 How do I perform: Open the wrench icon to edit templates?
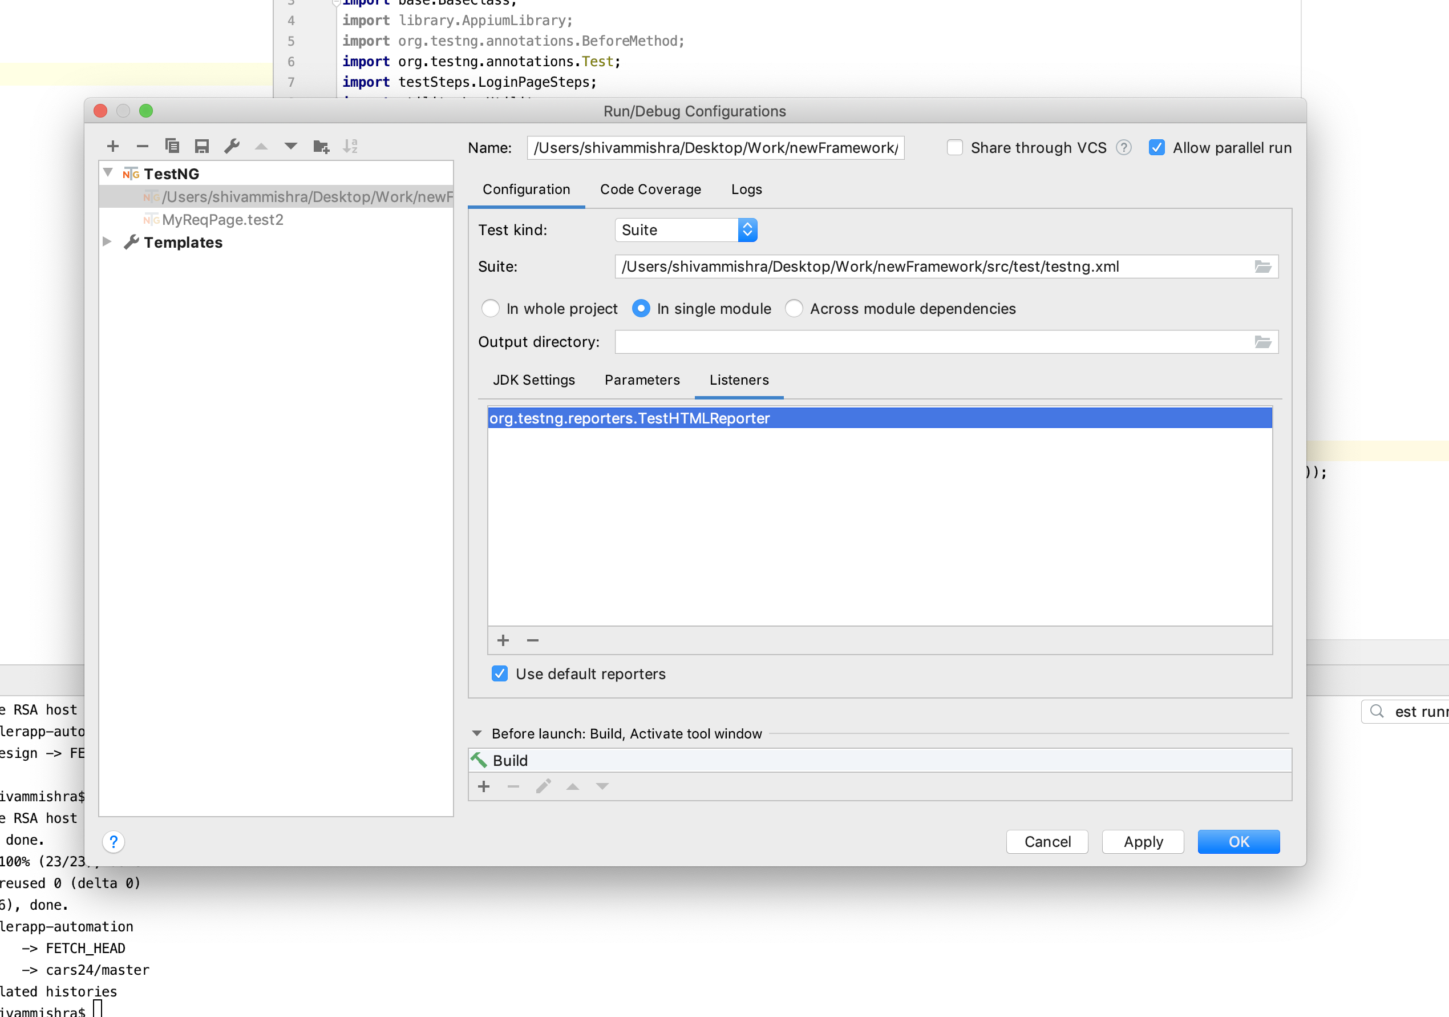[x=232, y=147]
